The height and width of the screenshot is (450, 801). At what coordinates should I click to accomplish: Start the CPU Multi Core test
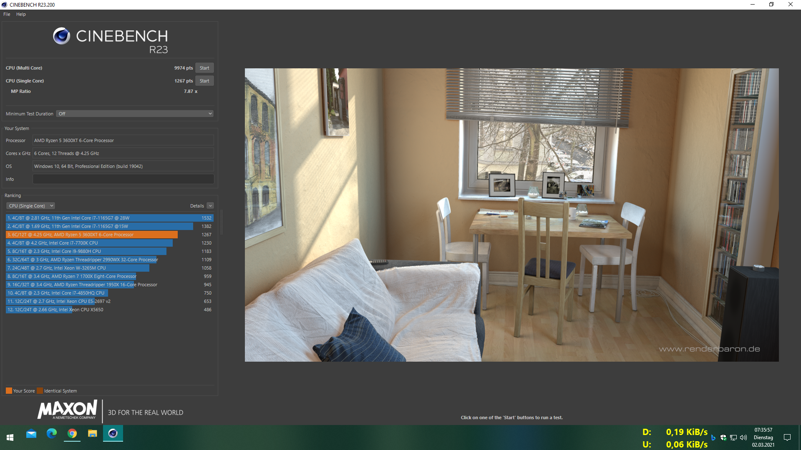pyautogui.click(x=204, y=68)
